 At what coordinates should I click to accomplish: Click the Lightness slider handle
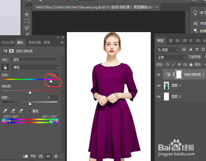(30, 104)
